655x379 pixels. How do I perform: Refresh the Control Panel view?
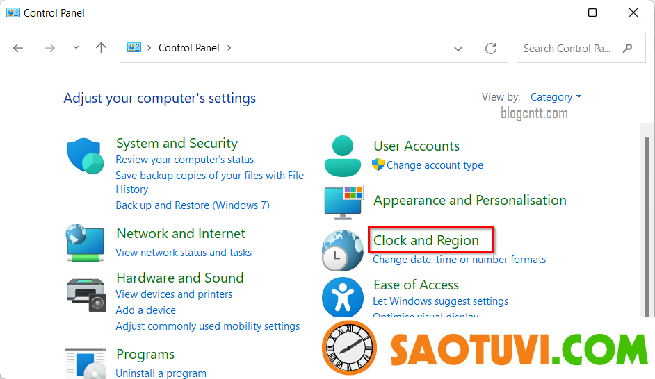point(491,49)
